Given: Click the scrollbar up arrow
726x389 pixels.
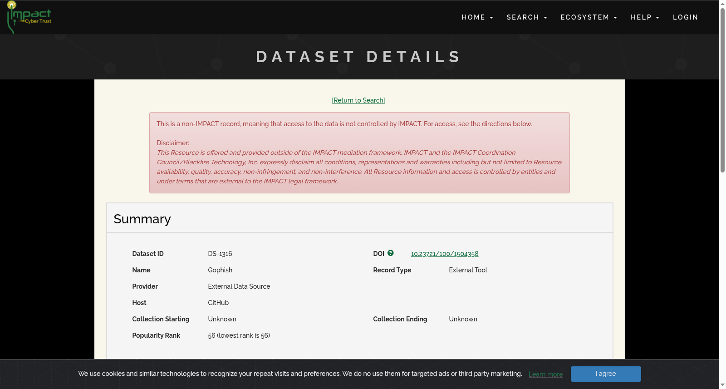Looking at the screenshot, I should pos(722,4).
